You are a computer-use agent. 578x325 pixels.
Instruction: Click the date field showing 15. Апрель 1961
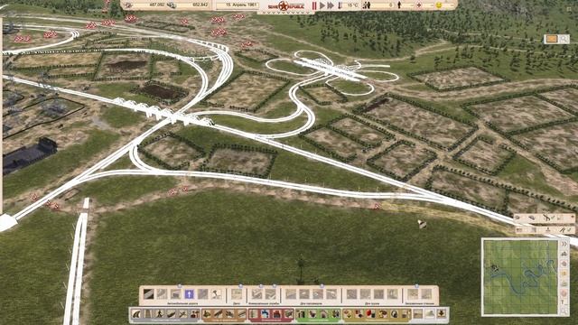coord(237,5)
